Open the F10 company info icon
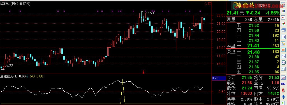This screenshot has height=105, width=287. pyautogui.click(x=283, y=37)
